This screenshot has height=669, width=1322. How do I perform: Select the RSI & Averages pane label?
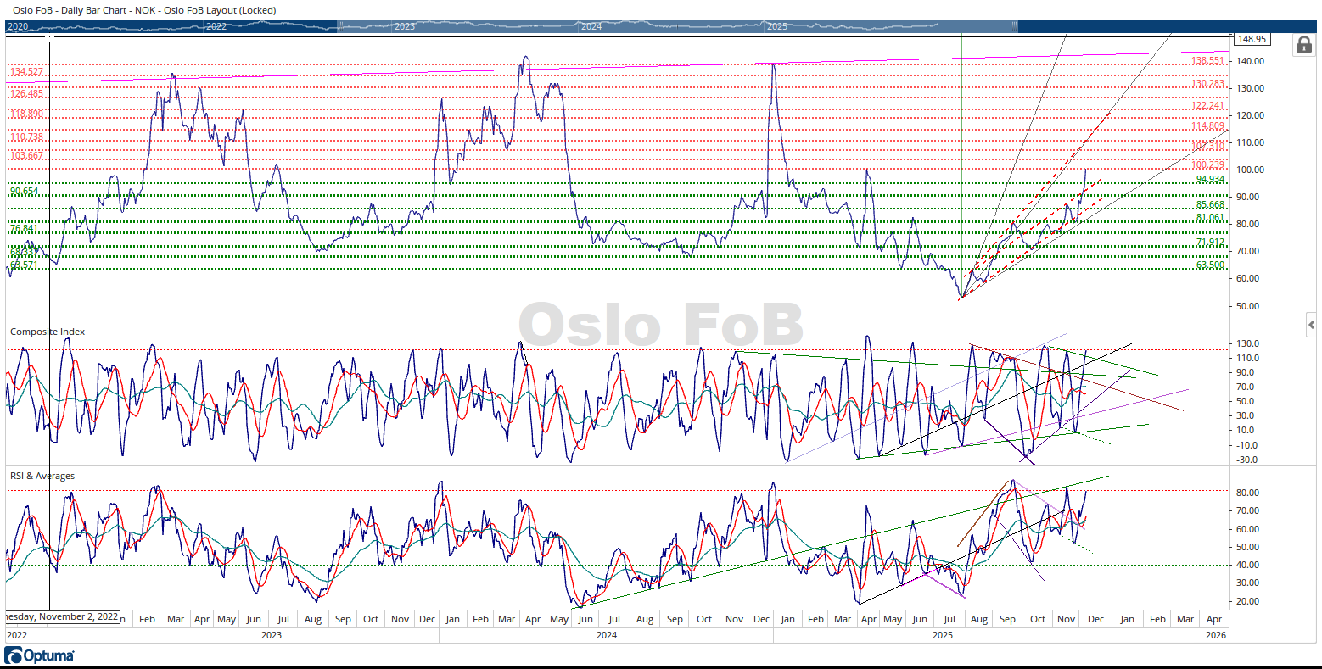(42, 476)
